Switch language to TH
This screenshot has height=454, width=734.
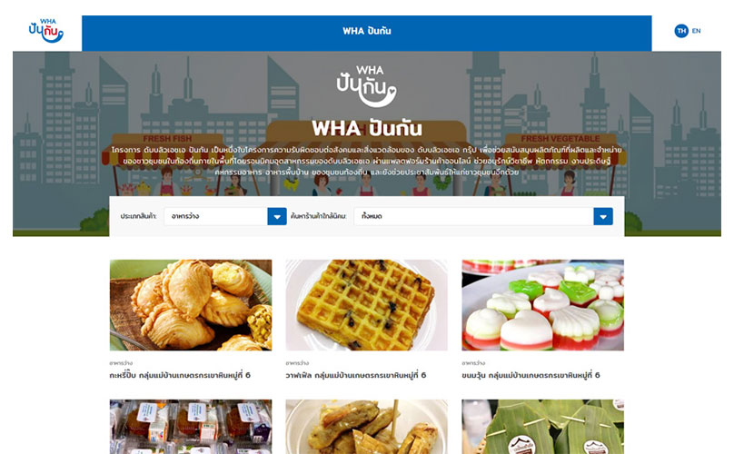point(681,31)
